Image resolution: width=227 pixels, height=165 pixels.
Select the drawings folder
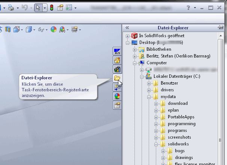184,157
